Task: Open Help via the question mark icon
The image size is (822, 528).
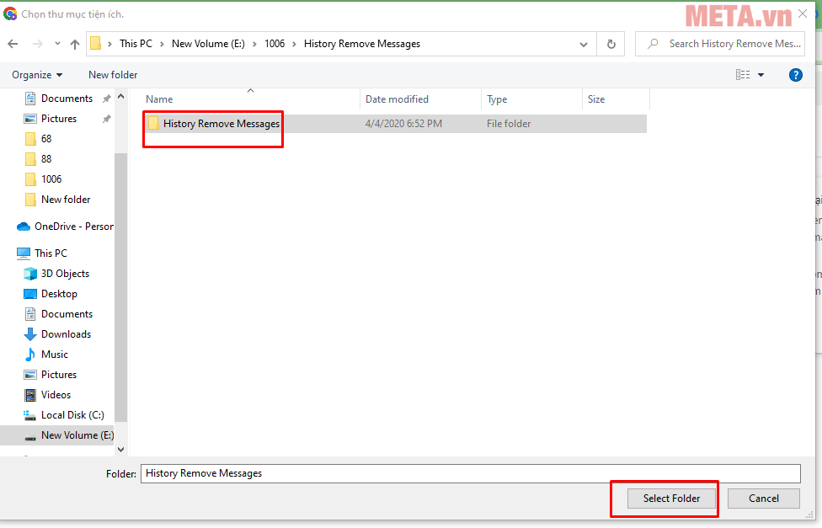Action: 795,74
